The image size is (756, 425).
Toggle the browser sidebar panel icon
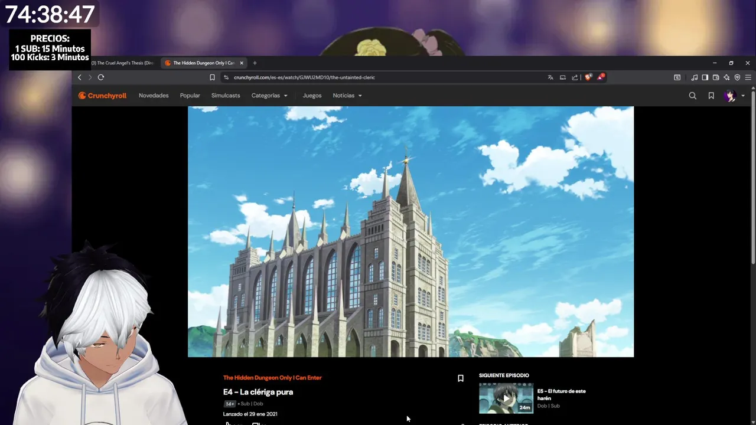click(705, 77)
